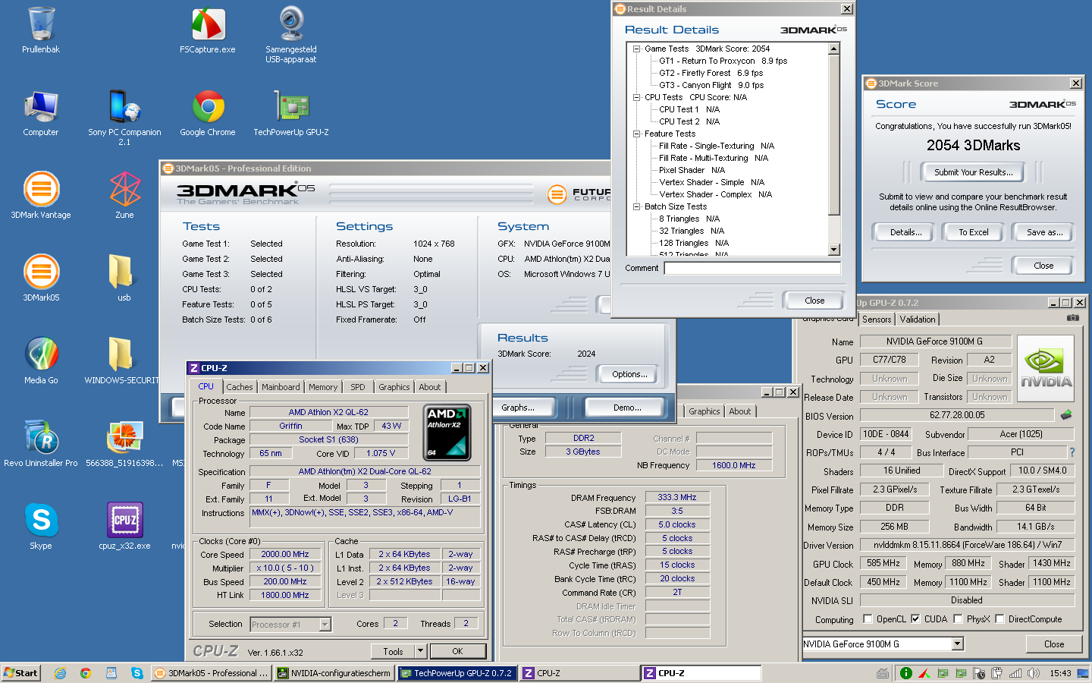Open the Memory tab in front CPU-Z

(323, 387)
